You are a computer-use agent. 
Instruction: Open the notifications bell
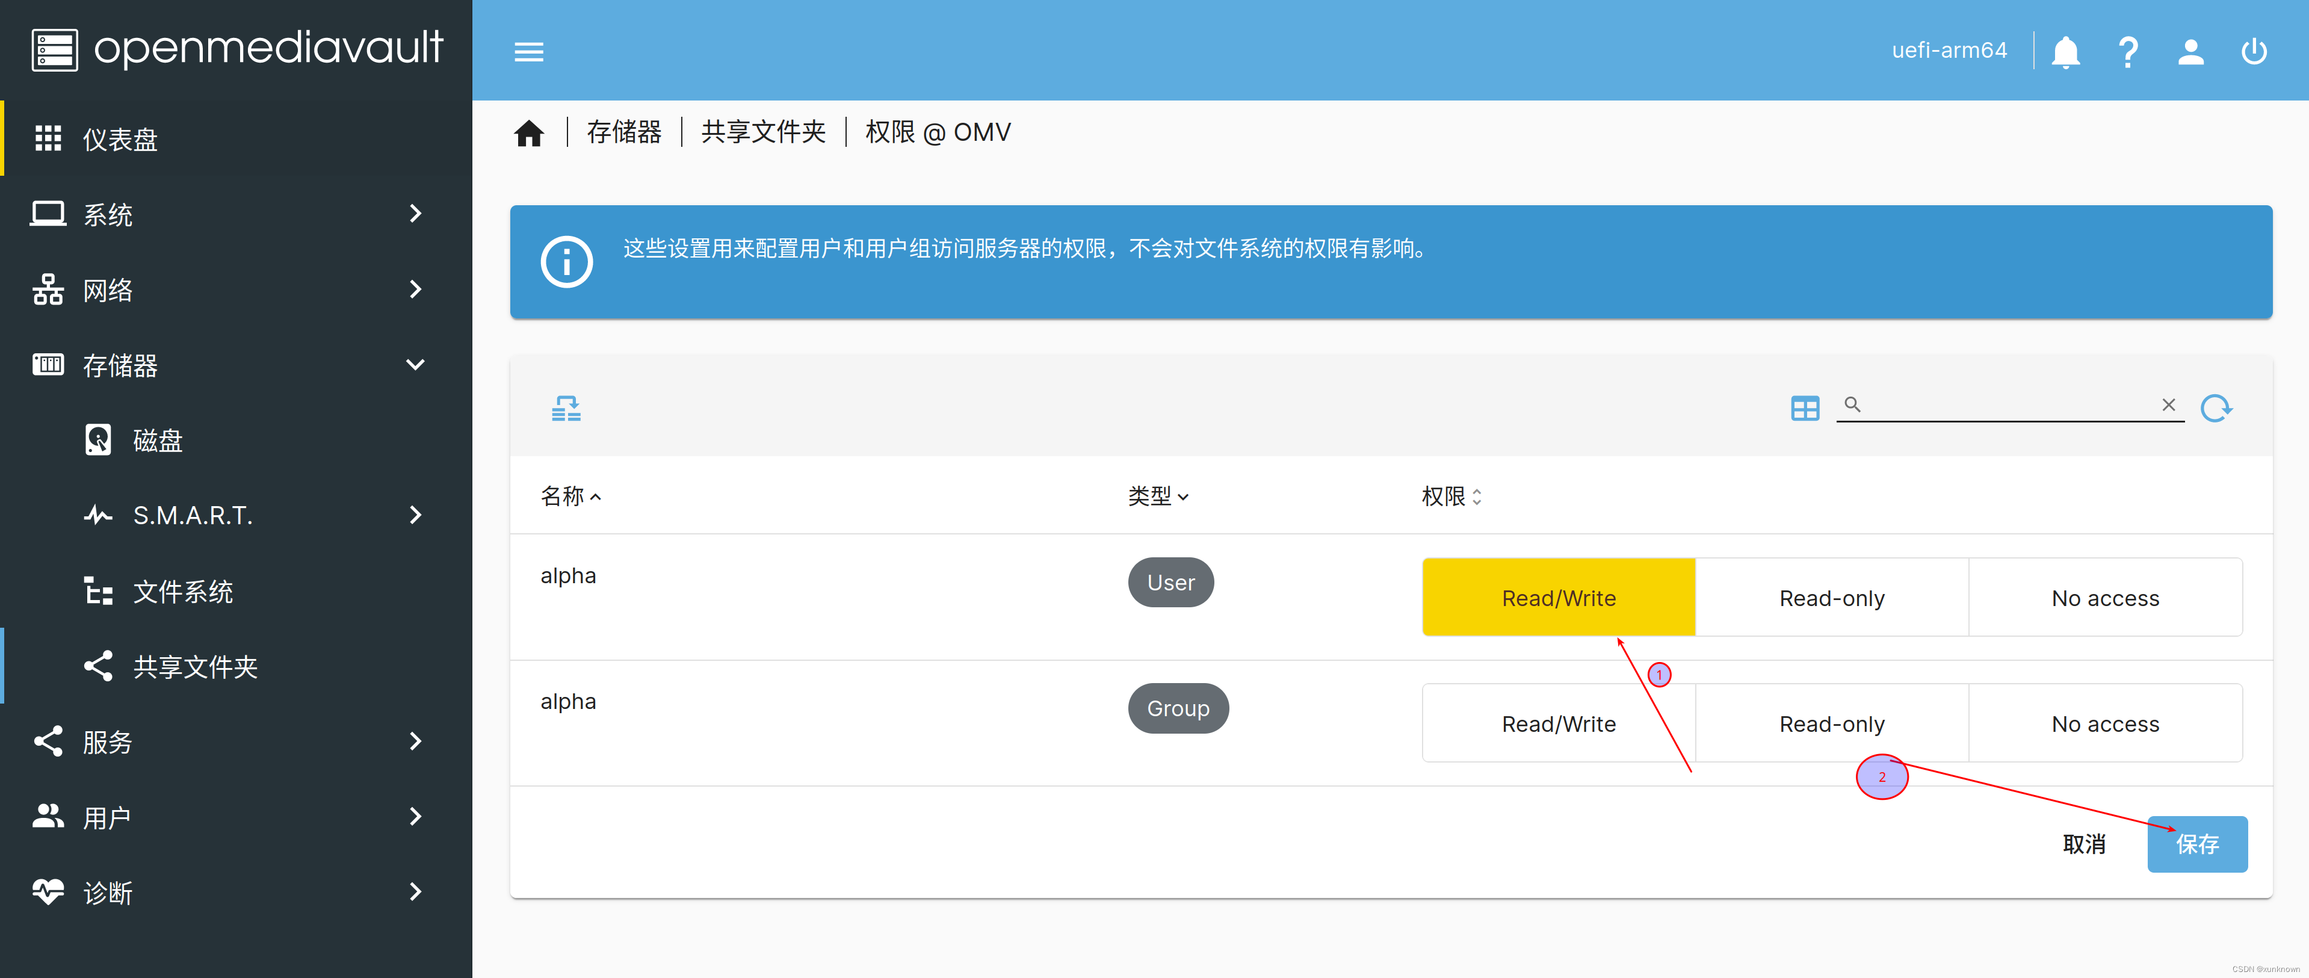click(2065, 52)
